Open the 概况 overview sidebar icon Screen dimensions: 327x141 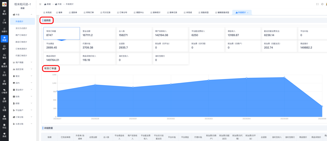pos(4,12)
